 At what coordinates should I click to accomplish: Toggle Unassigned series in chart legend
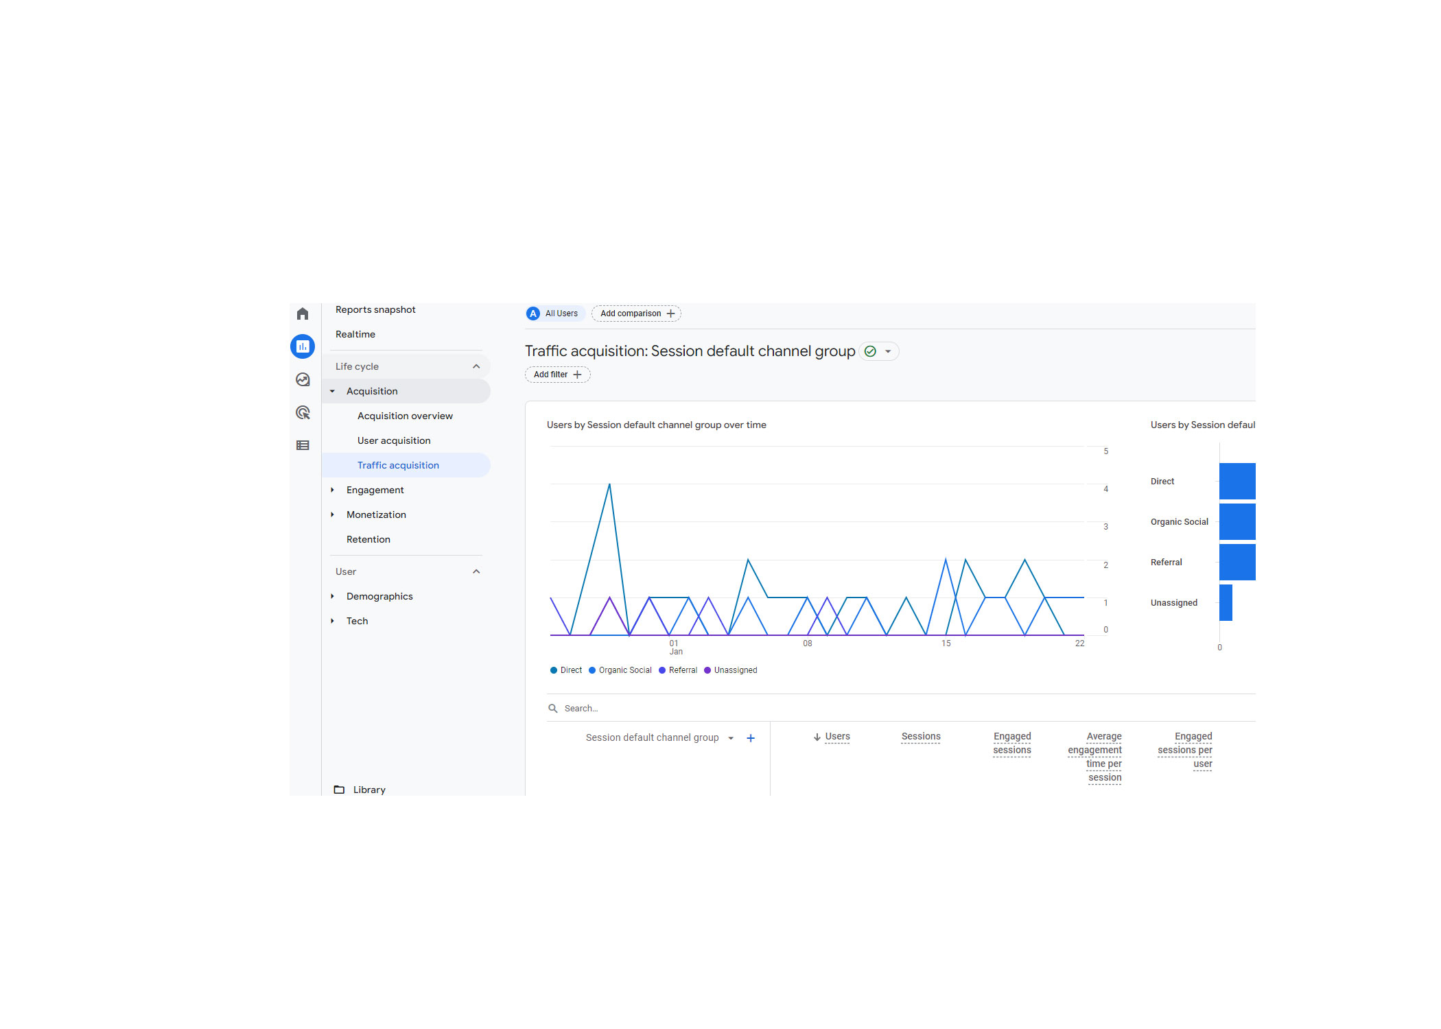point(731,670)
